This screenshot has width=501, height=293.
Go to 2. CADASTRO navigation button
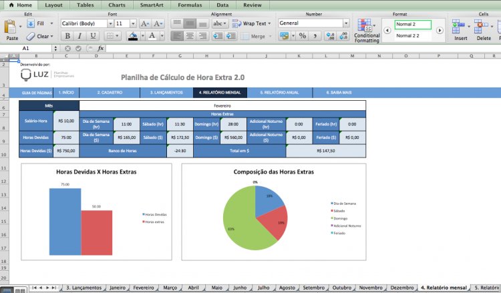click(110, 93)
